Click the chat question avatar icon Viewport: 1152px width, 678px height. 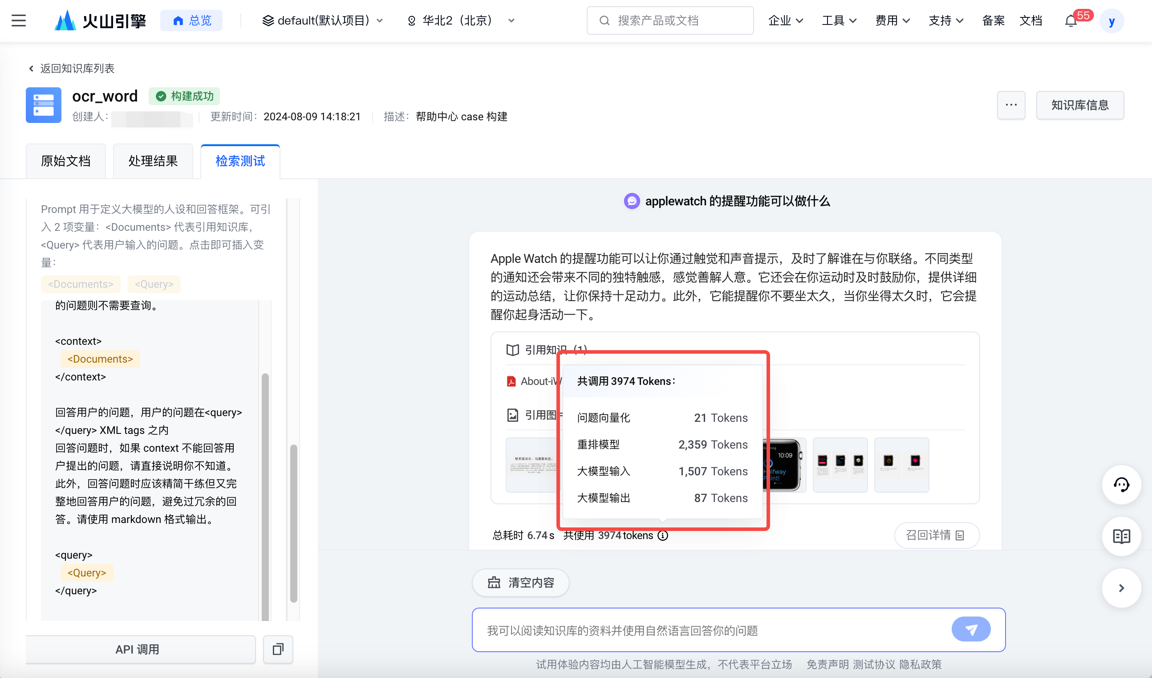(632, 201)
